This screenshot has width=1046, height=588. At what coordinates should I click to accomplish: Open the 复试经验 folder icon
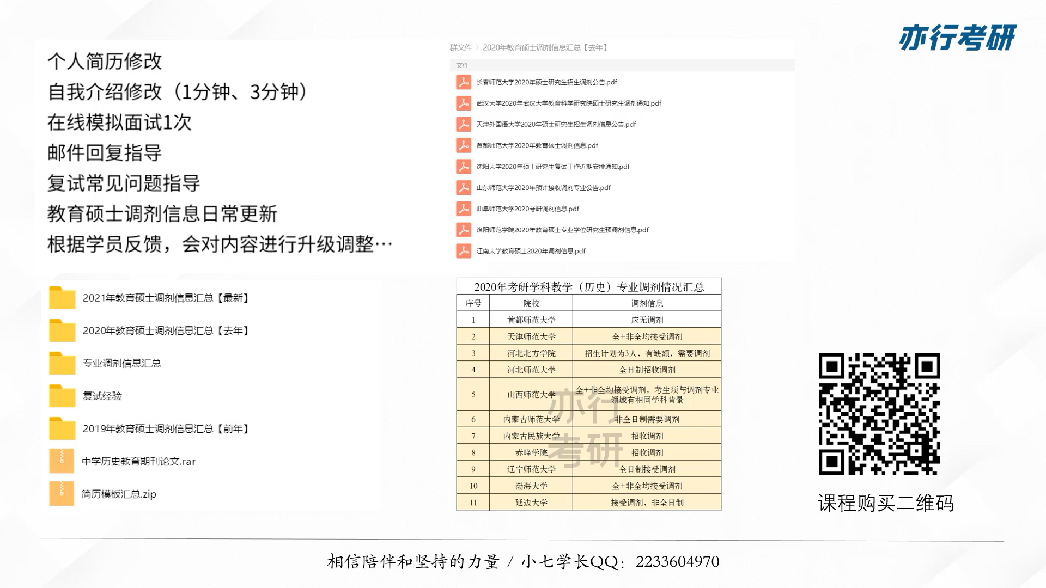tap(62, 396)
